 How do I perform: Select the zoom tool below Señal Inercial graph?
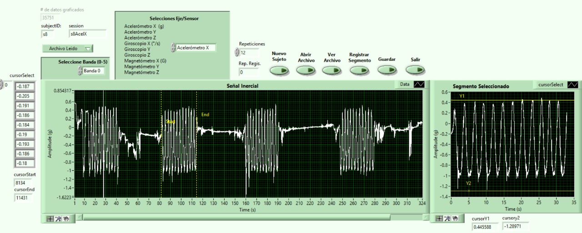point(58,218)
